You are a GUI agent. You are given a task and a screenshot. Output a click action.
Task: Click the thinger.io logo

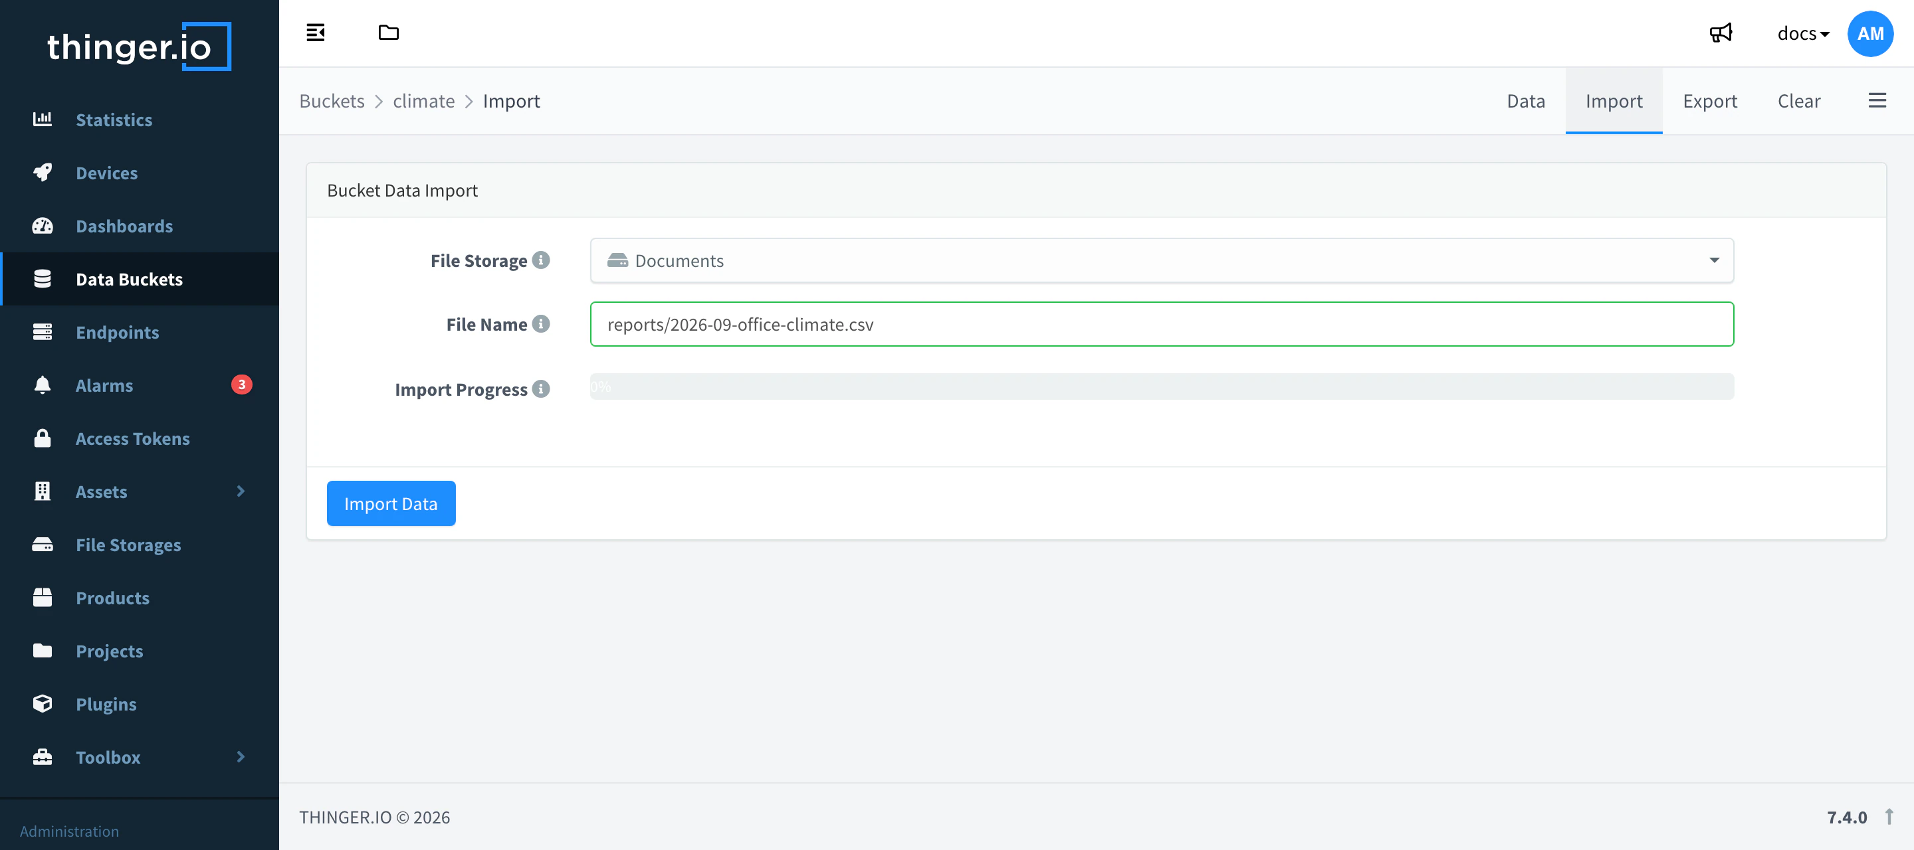[x=139, y=46]
